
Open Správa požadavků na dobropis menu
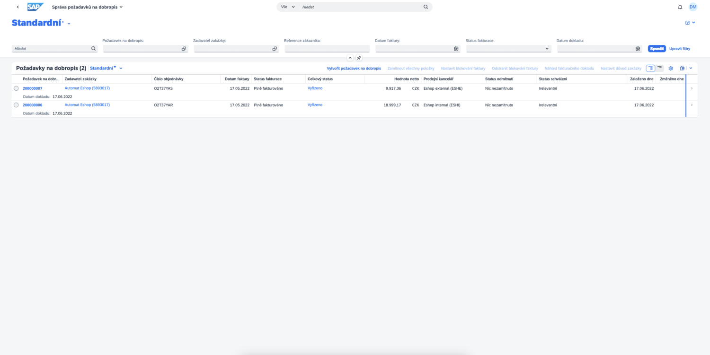point(88,7)
